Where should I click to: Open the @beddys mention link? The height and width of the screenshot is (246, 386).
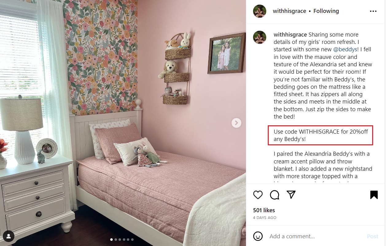point(345,49)
